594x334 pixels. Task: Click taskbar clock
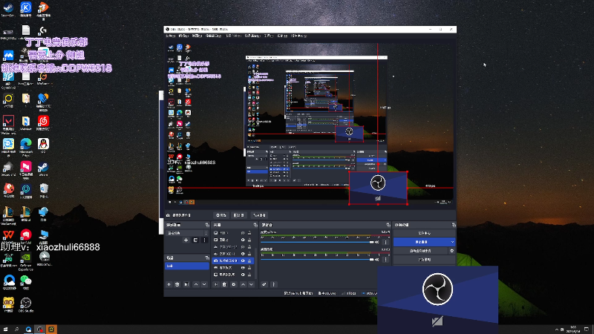(573, 330)
